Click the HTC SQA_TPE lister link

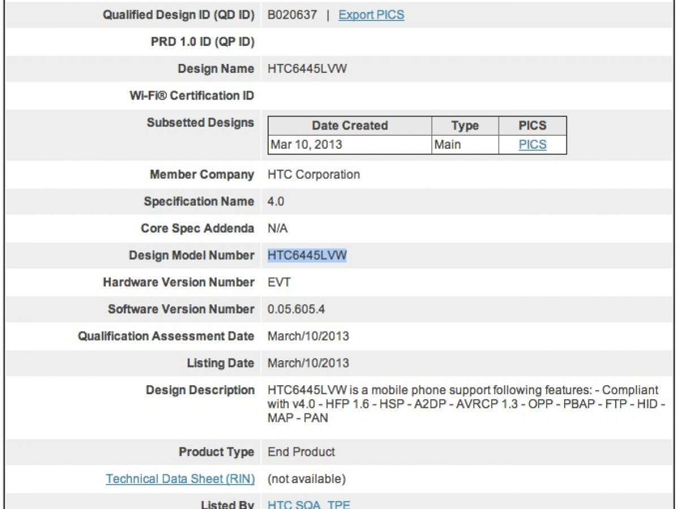point(309,504)
